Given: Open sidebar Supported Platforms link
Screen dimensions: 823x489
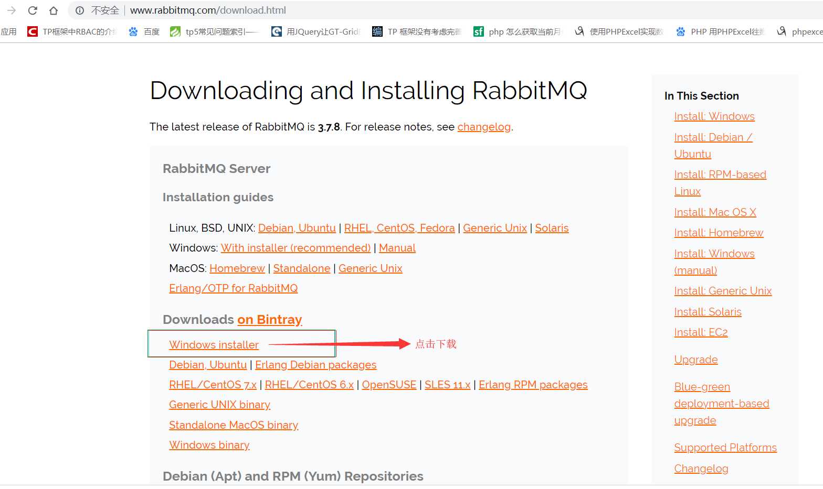Looking at the screenshot, I should pos(725,448).
